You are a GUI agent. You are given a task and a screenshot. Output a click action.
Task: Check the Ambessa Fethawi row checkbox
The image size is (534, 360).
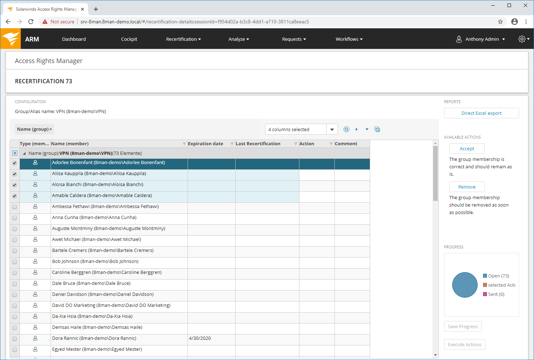click(15, 207)
